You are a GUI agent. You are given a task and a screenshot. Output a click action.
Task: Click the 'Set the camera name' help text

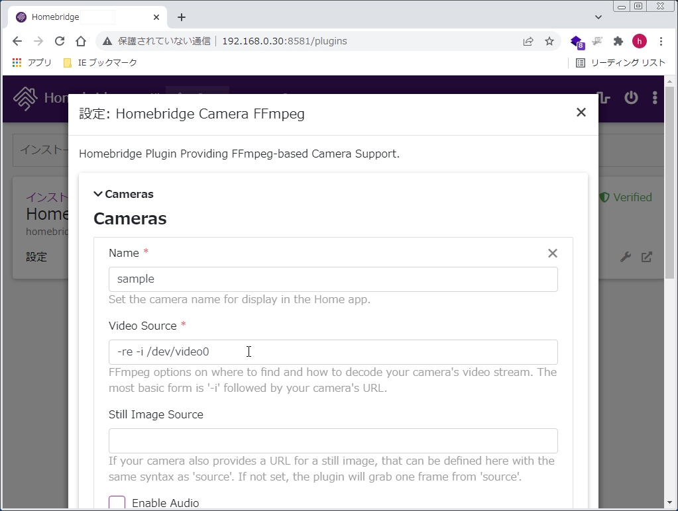tap(239, 299)
